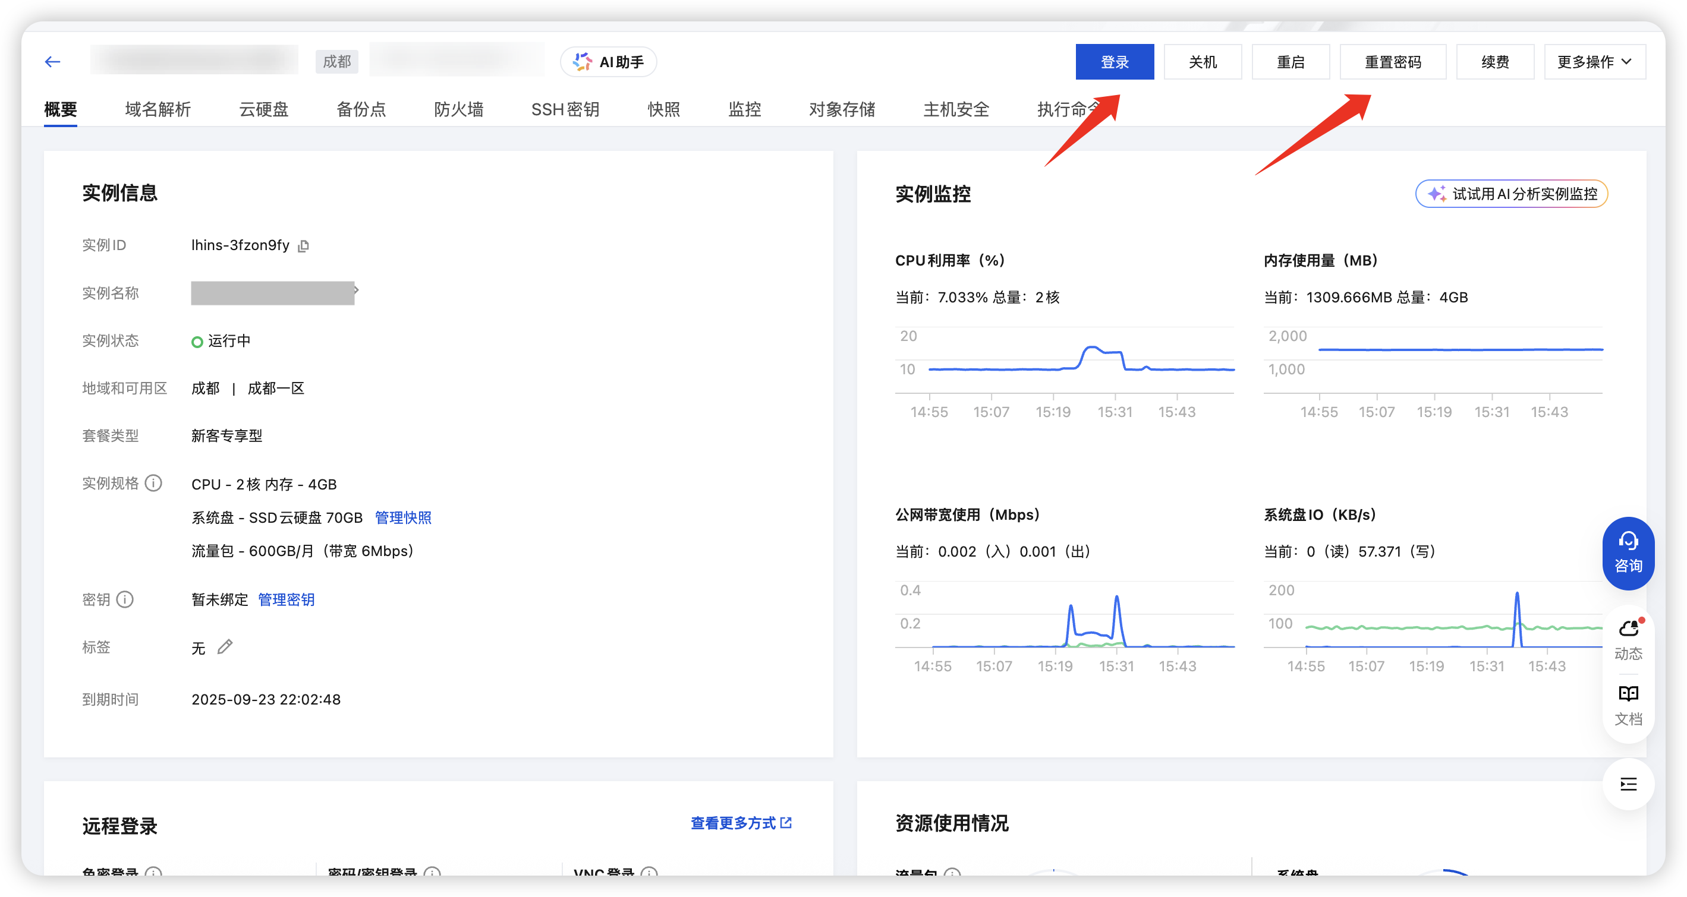1687x897 pixels.
Task: Open the 监控 tab
Action: click(x=744, y=109)
